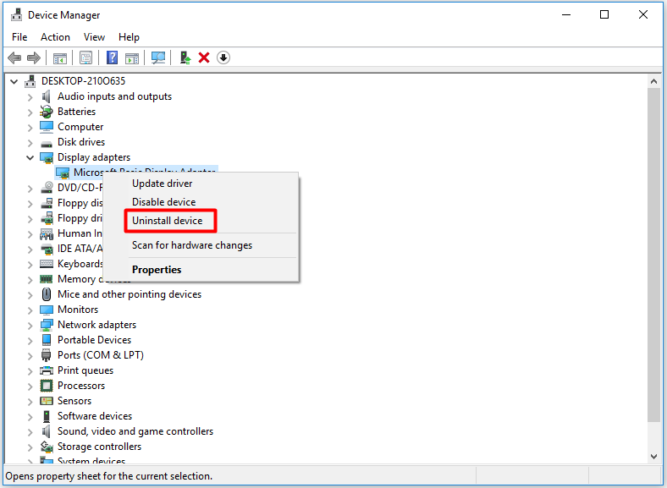The height and width of the screenshot is (488, 667).
Task: Choose Disable device from context menu
Action: tap(163, 202)
